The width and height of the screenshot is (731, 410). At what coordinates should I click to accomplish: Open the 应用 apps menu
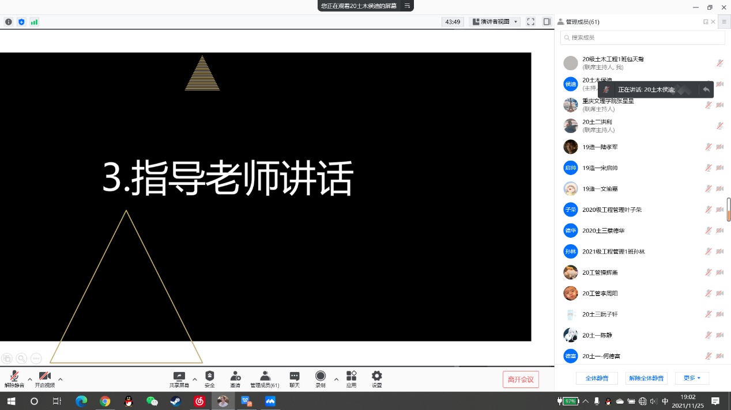pos(351,378)
